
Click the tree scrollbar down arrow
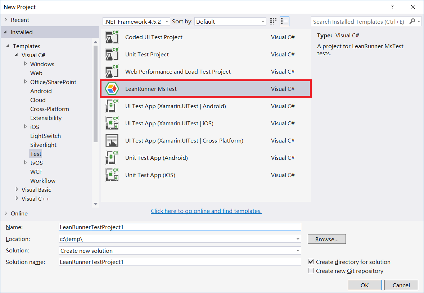pyautogui.click(x=95, y=204)
